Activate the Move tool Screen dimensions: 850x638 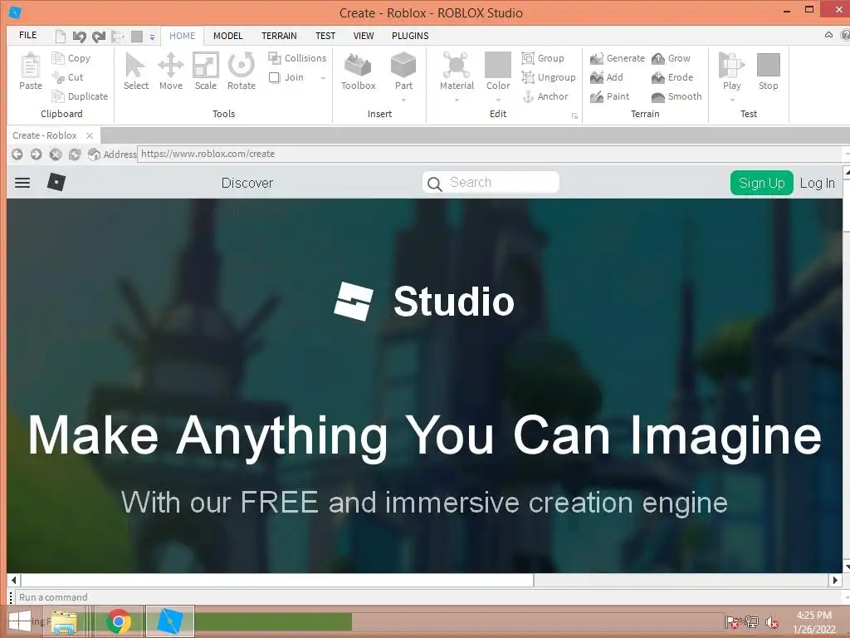click(x=171, y=71)
